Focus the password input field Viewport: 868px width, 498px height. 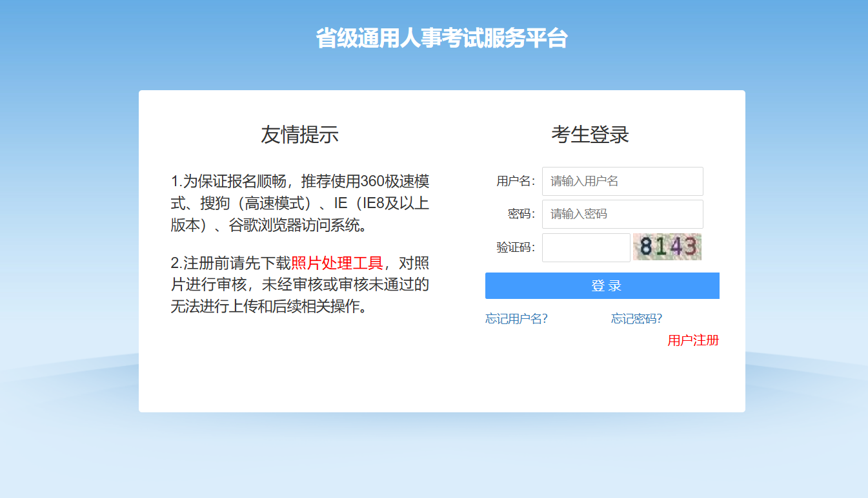pos(622,214)
